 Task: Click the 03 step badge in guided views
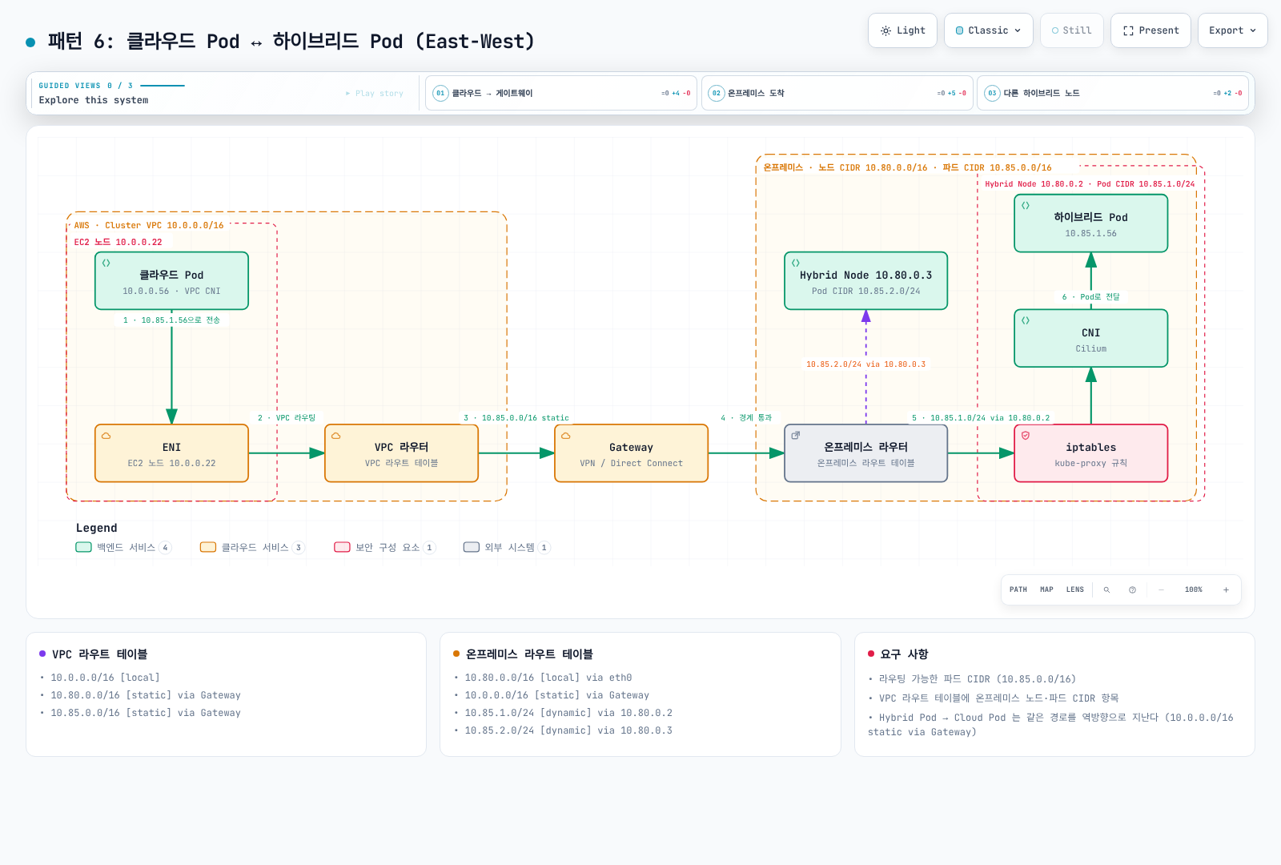(992, 93)
